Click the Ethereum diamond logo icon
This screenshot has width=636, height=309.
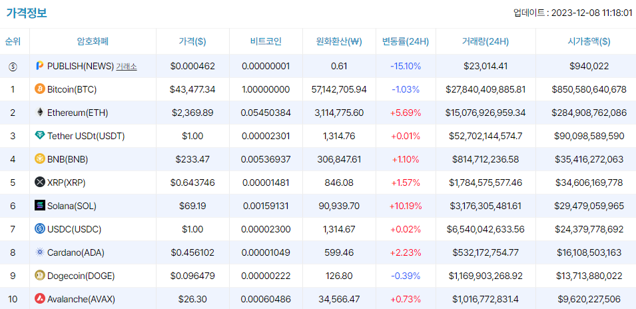pyautogui.click(x=40, y=113)
